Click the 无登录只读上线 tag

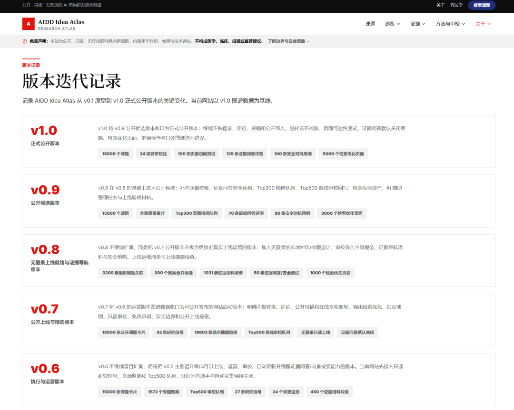(x=316, y=333)
